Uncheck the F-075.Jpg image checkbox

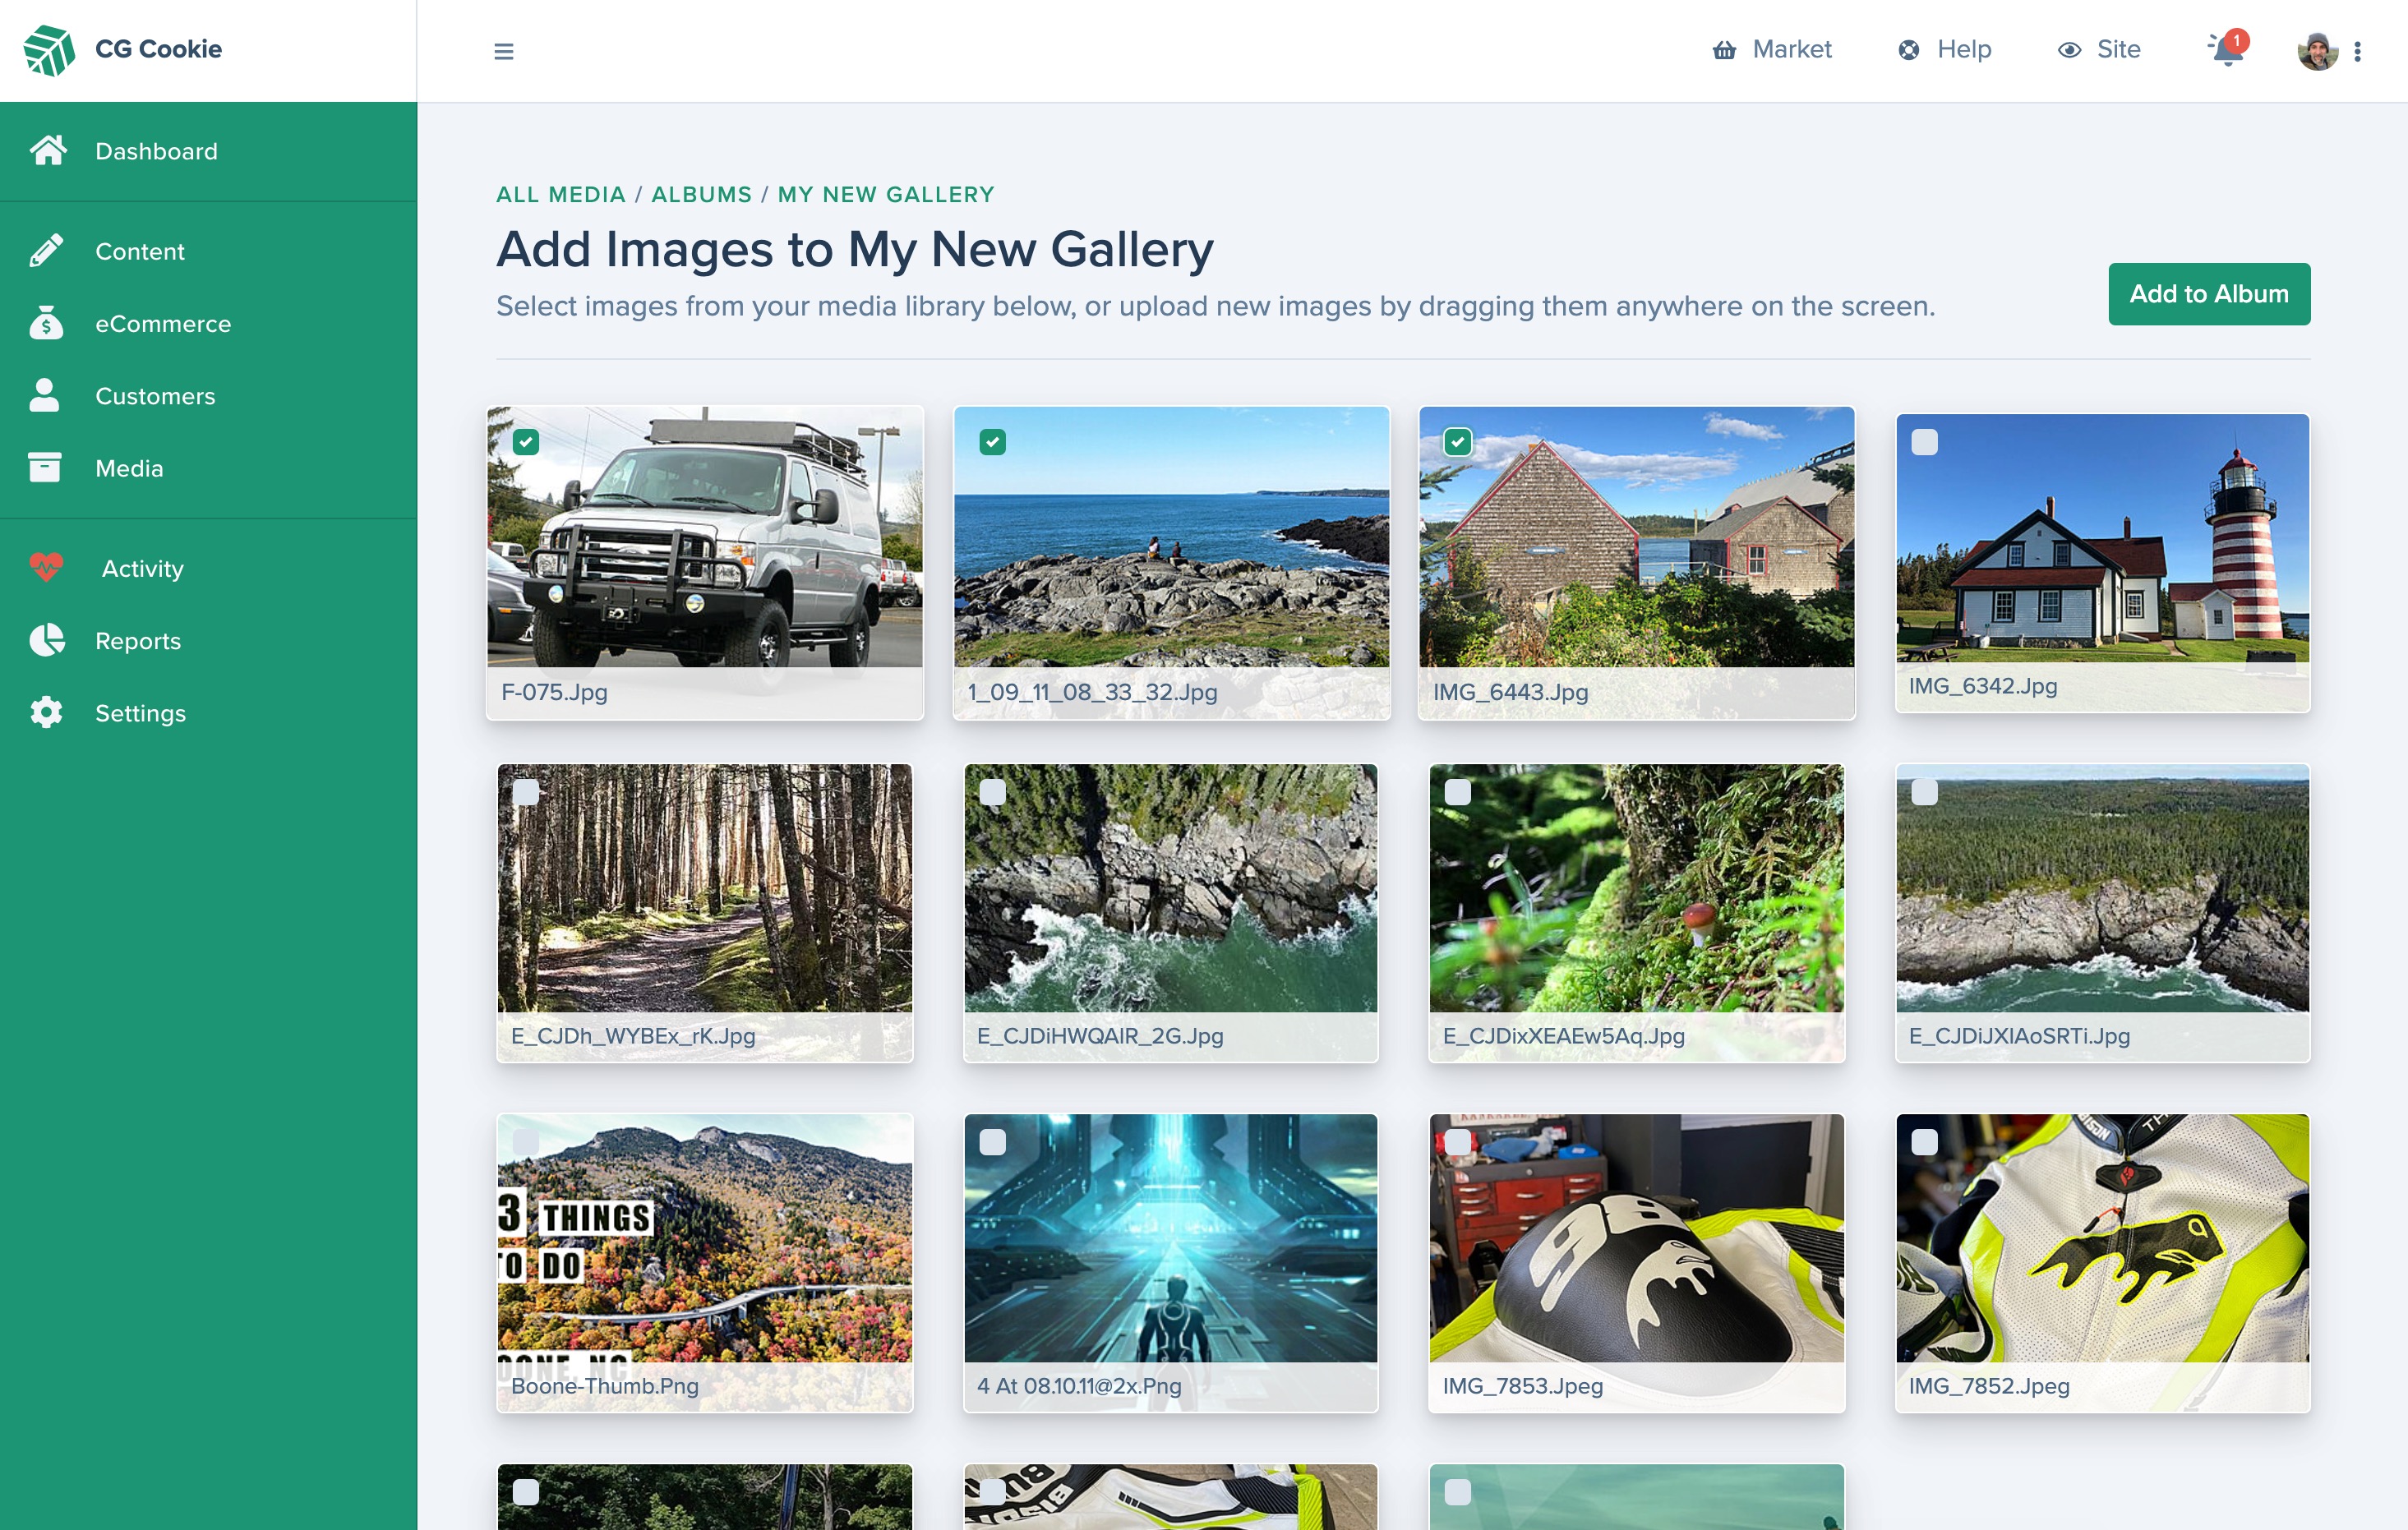point(526,442)
